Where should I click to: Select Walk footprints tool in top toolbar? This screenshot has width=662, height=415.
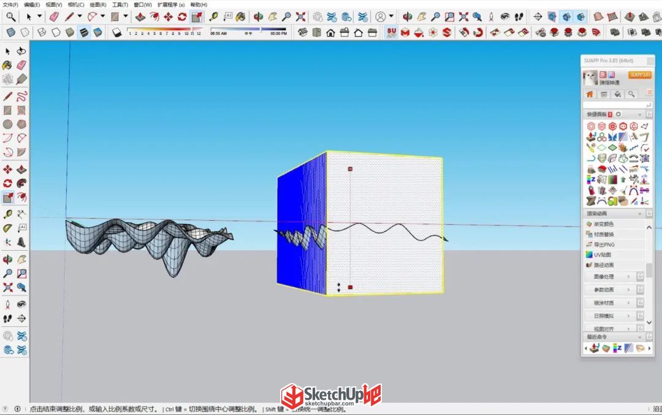(x=519, y=17)
